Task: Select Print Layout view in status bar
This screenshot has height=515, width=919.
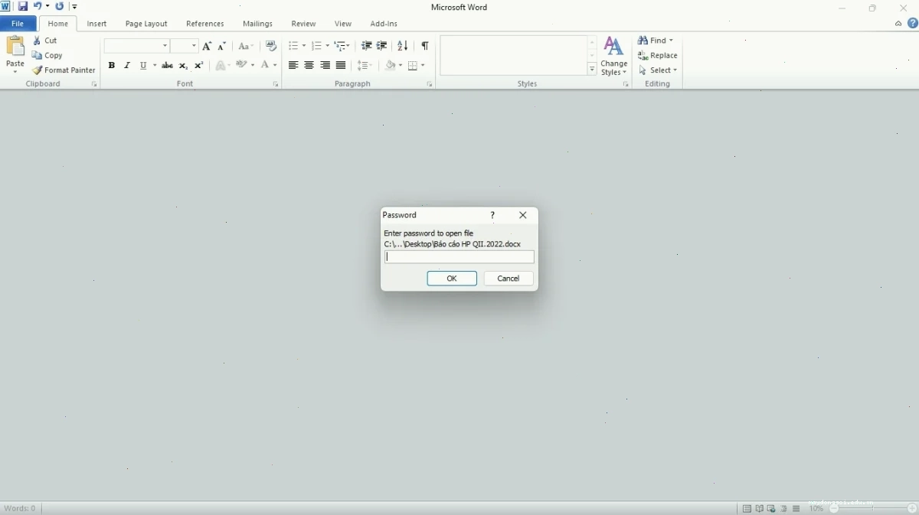Action: [747, 509]
